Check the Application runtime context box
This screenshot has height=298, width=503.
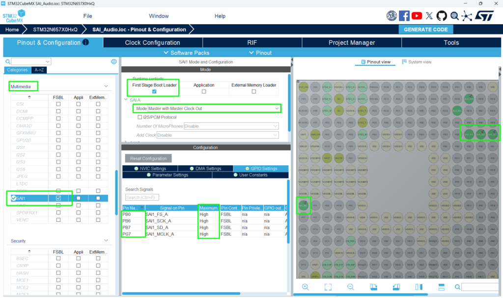pos(204,91)
